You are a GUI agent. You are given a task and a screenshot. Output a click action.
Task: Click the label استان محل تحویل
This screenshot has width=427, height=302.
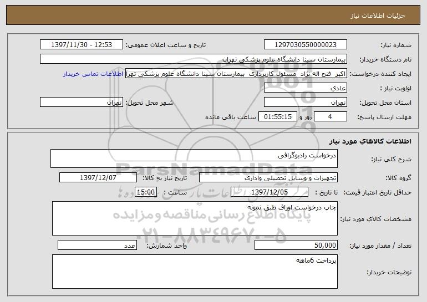pyautogui.click(x=385, y=103)
